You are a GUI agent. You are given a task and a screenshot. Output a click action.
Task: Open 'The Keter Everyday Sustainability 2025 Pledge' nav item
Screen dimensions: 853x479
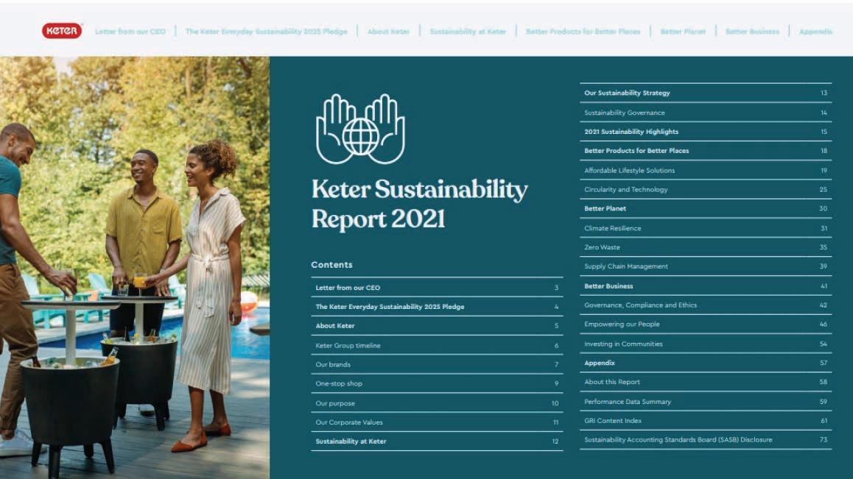coord(266,32)
